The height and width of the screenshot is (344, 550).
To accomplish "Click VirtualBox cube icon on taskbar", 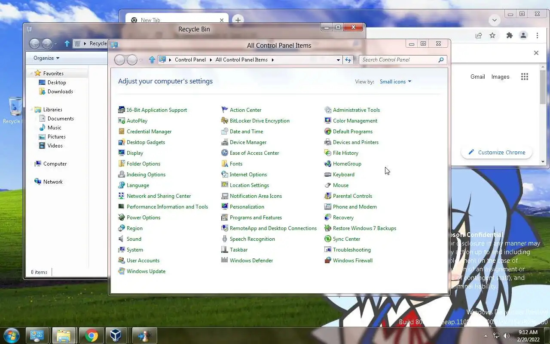I will (x=116, y=335).
